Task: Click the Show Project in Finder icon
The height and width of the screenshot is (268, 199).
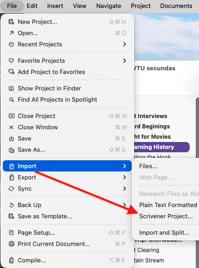Action: point(11,89)
